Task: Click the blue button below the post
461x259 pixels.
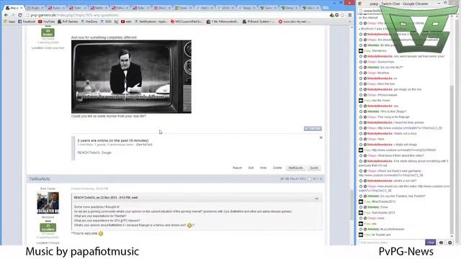Action: [313, 129]
